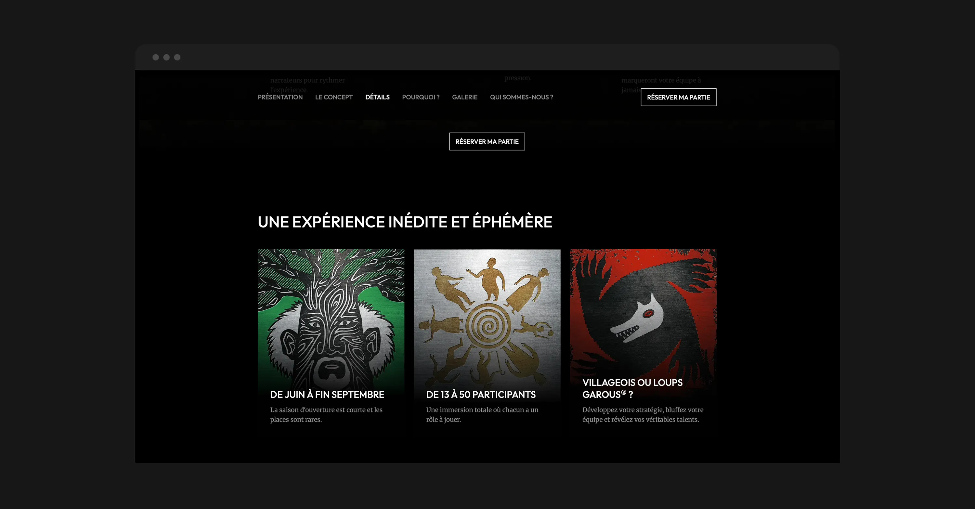Click the DE JUIN À FIN SEPTEMBRE title
This screenshot has width=975, height=509.
click(x=327, y=395)
